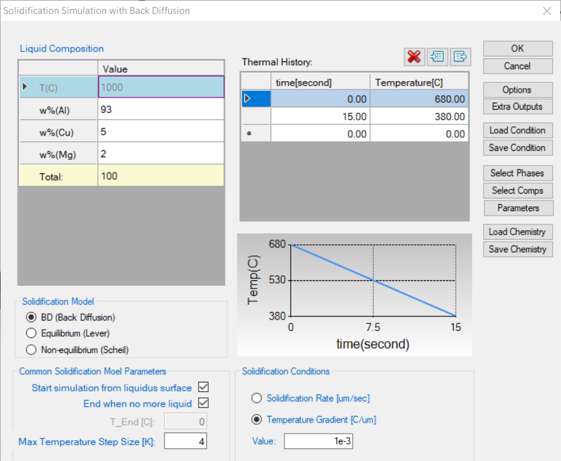Open the Options dialog
The height and width of the screenshot is (461, 561).
(517, 90)
